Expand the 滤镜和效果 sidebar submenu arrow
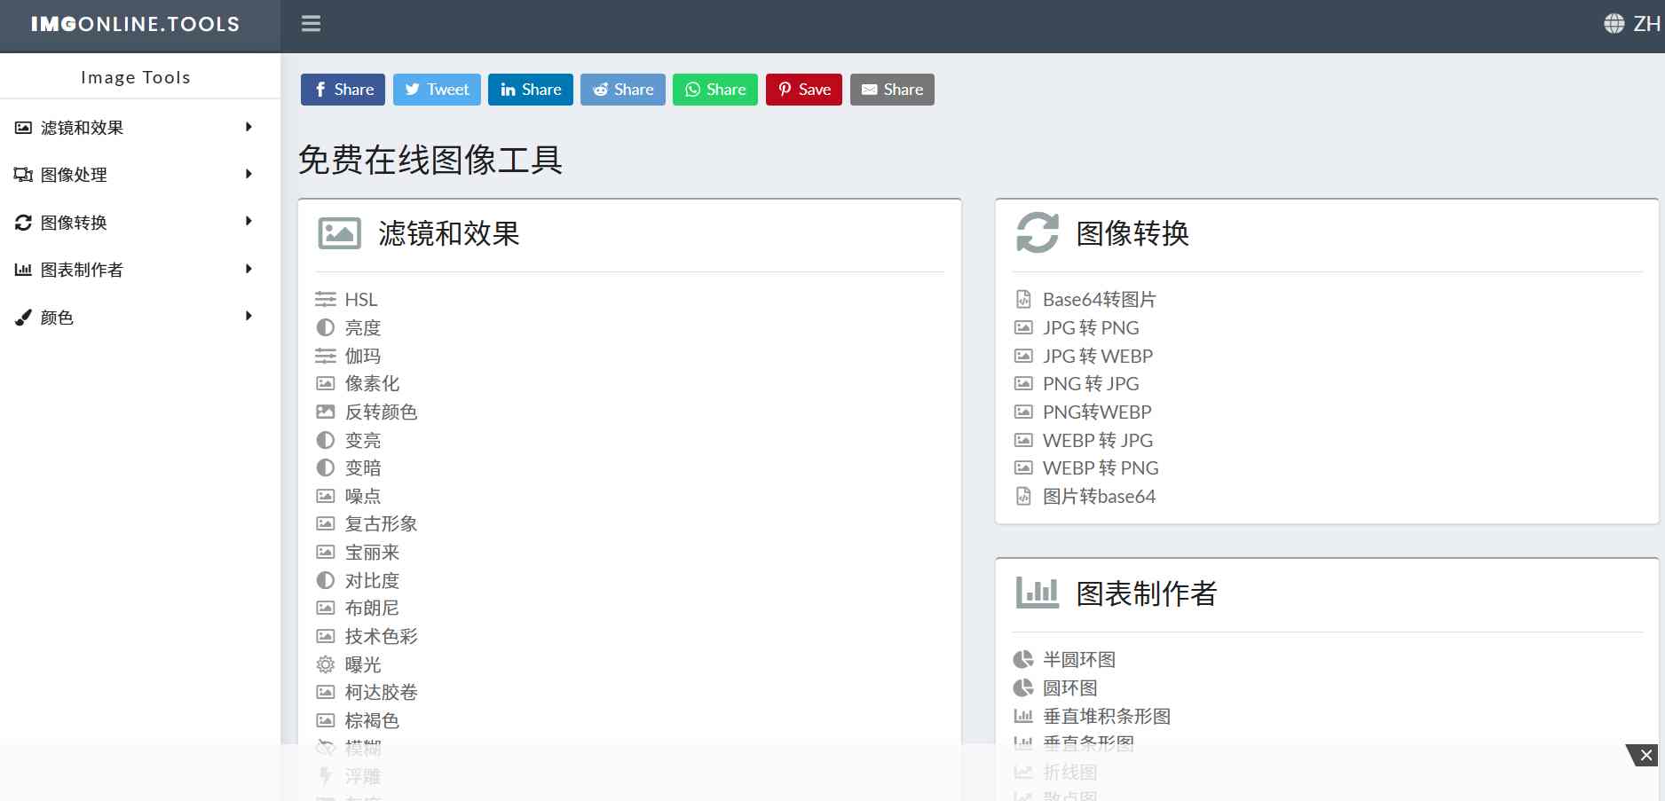This screenshot has height=801, width=1665. coord(249,128)
